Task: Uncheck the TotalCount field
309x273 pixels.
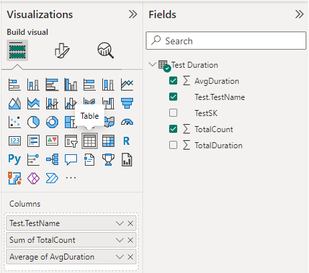Action: click(173, 129)
